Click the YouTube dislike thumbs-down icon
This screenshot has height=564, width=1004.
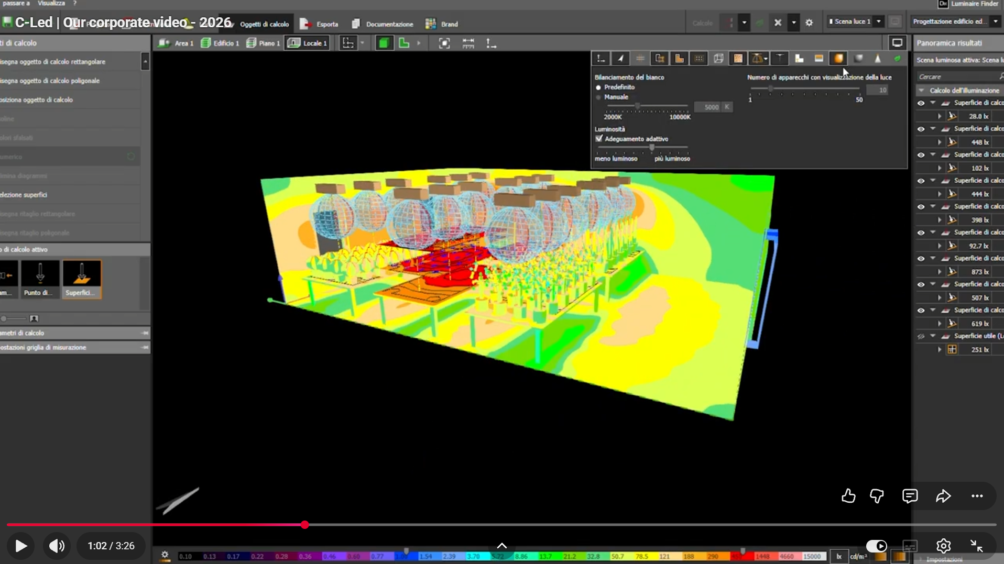coord(877,496)
